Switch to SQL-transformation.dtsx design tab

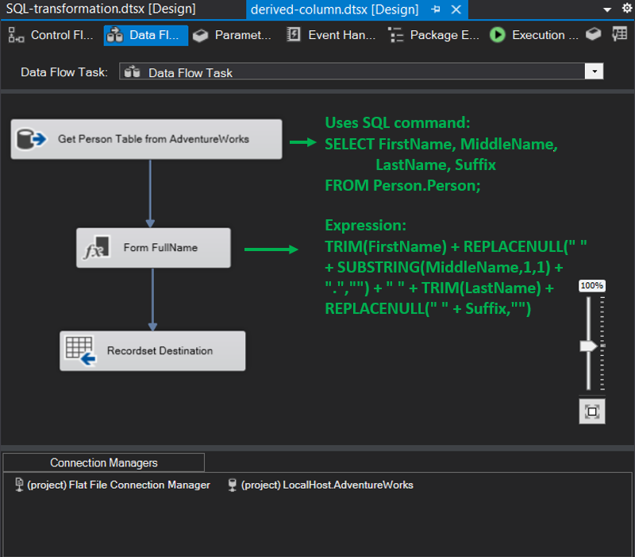click(x=101, y=10)
